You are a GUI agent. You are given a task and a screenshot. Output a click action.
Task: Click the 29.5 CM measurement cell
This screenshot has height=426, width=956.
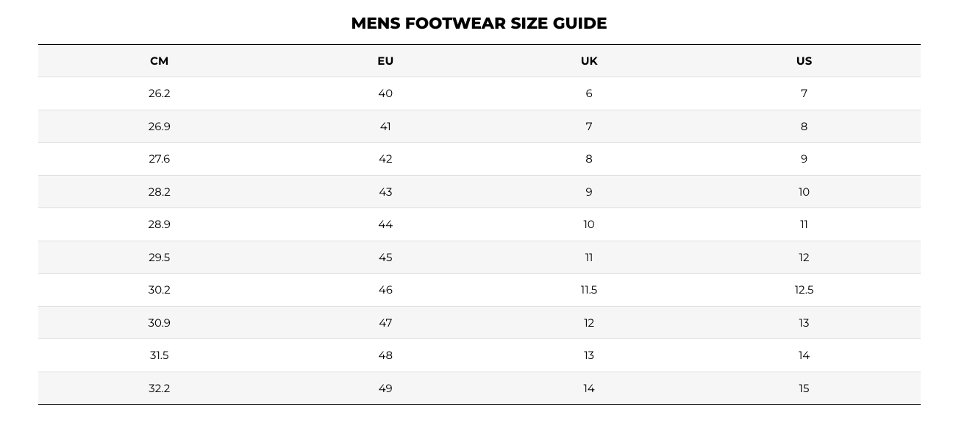159,258
